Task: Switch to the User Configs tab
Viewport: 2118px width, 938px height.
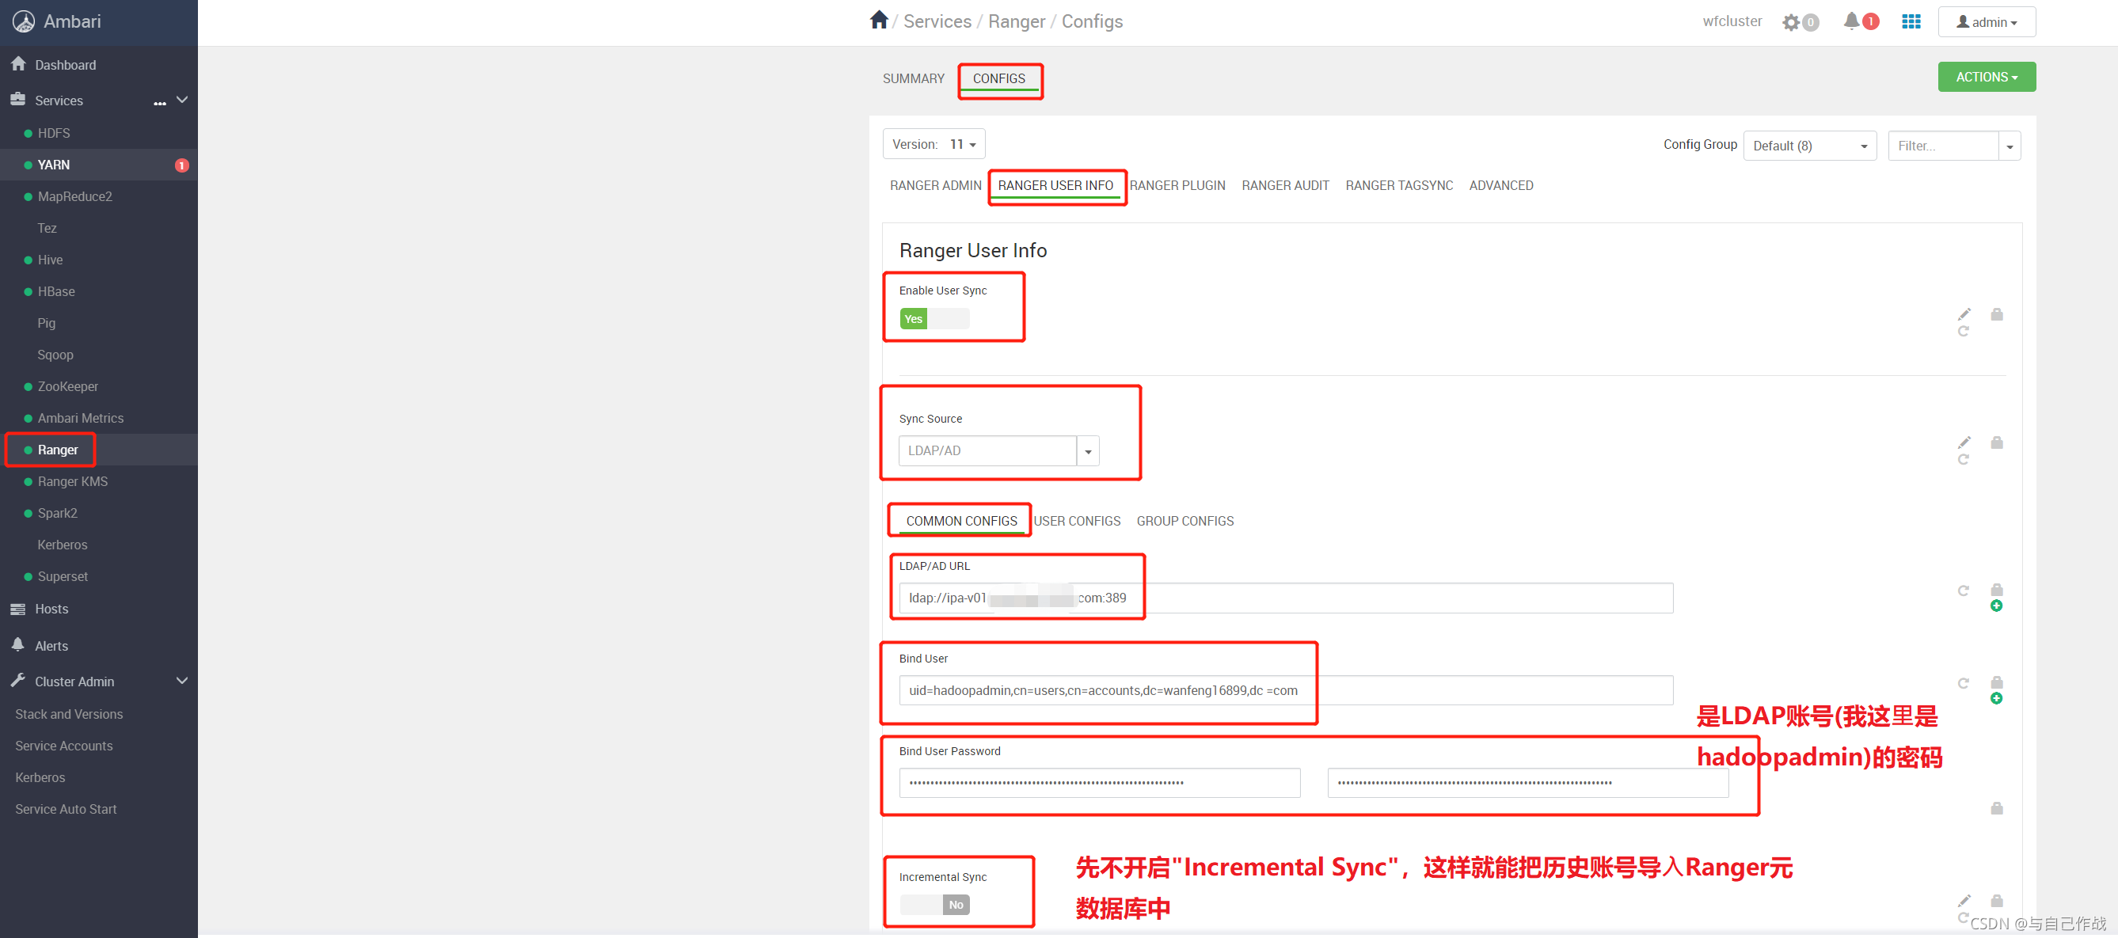Action: [x=1076, y=521]
